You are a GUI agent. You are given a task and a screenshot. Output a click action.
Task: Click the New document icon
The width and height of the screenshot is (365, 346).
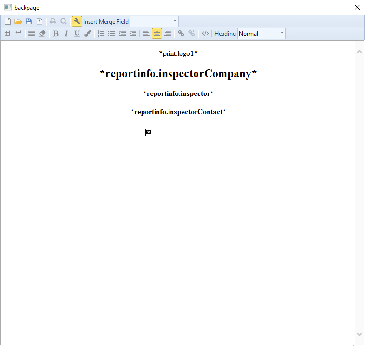click(7, 21)
